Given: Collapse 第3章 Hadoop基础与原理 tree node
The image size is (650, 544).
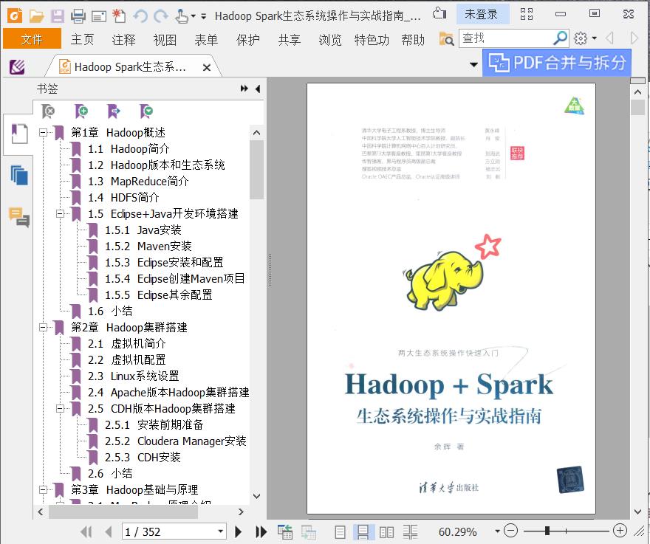Looking at the screenshot, I should [x=43, y=489].
